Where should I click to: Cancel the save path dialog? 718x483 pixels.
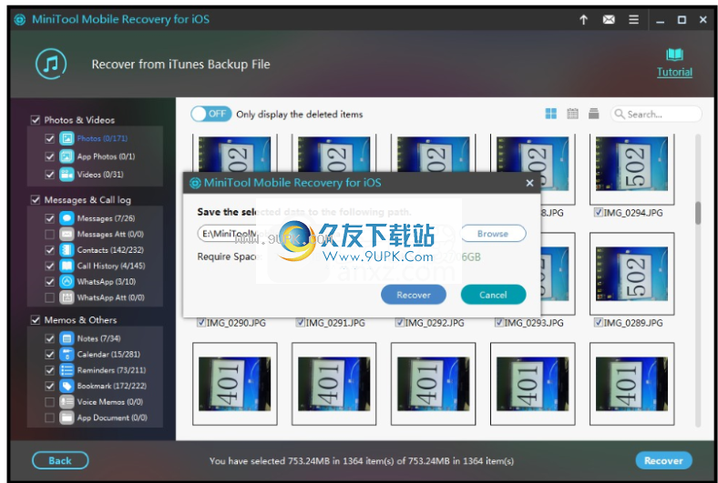pyautogui.click(x=493, y=295)
